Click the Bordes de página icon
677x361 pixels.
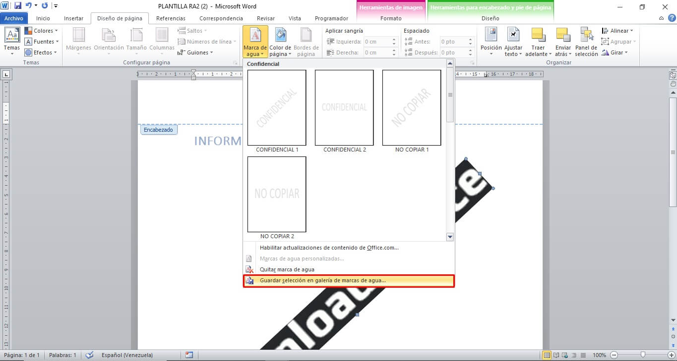coord(306,35)
